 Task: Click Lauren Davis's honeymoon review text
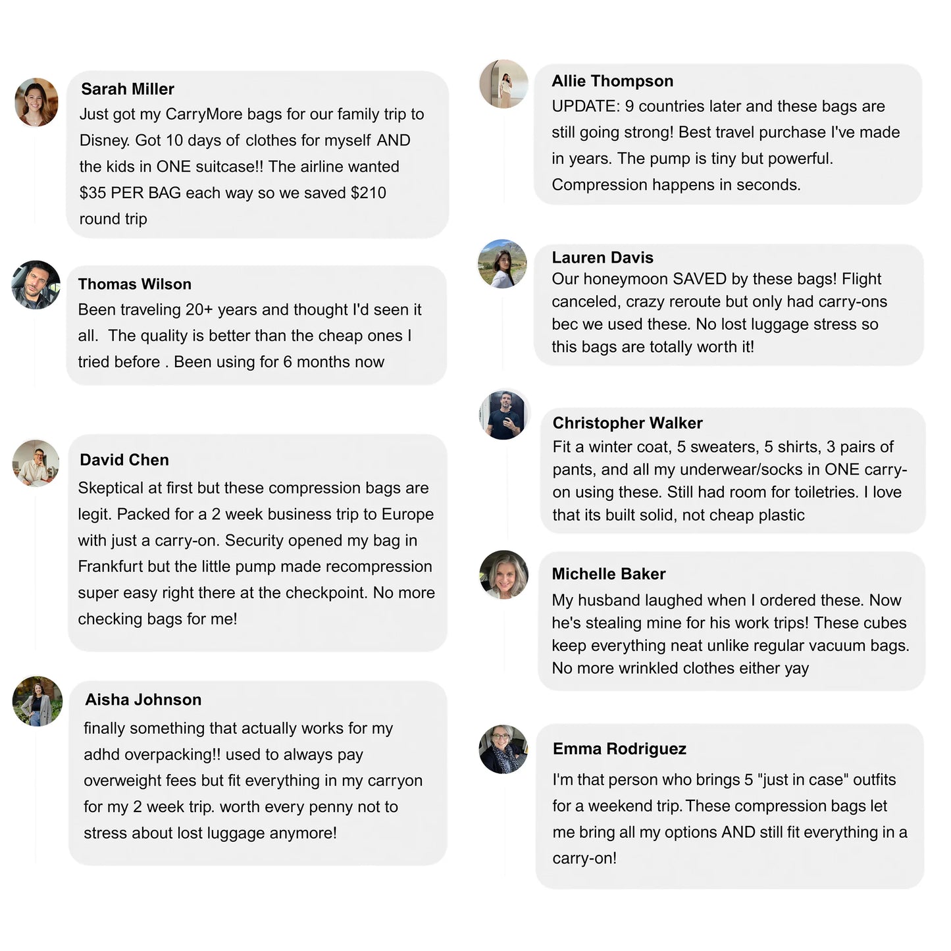coord(719,313)
